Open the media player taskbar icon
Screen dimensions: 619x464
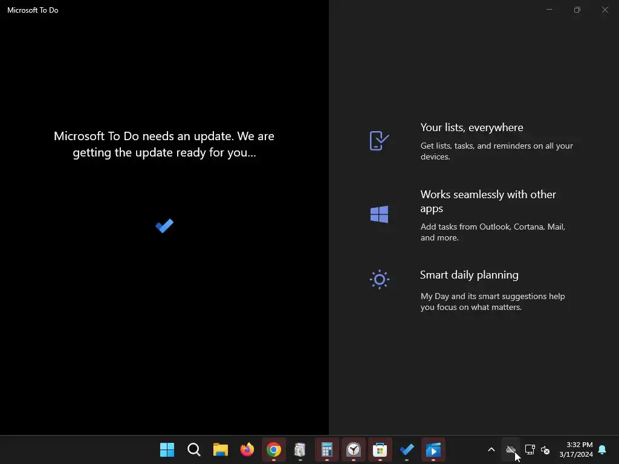[x=433, y=449]
